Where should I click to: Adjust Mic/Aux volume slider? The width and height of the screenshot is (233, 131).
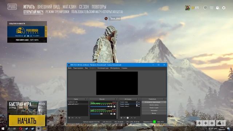[x=100, y=107]
